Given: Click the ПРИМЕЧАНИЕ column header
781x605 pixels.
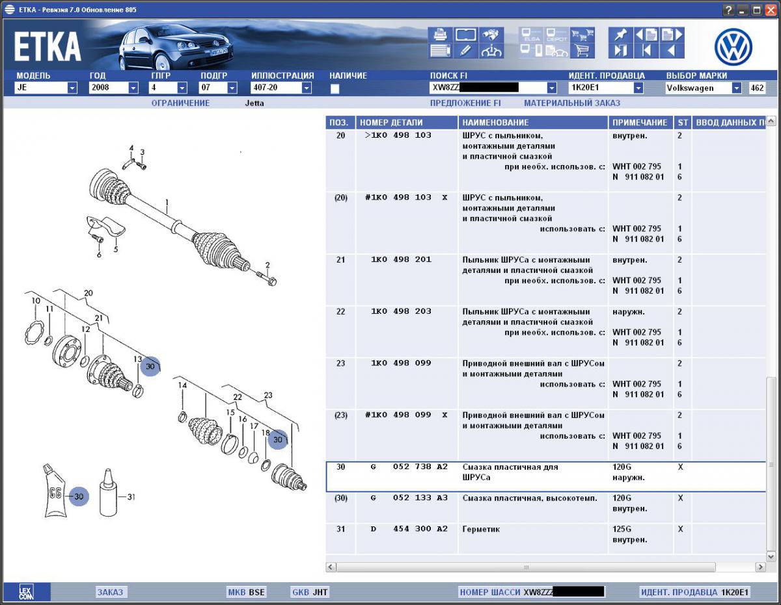Looking at the screenshot, I should pos(640,122).
